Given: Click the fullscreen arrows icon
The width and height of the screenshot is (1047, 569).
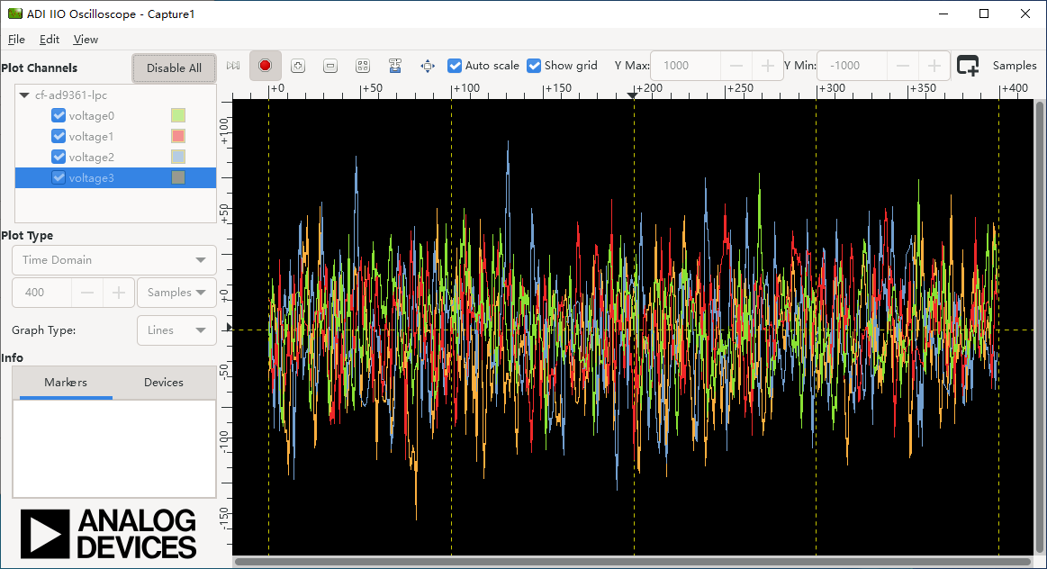Looking at the screenshot, I should point(428,66).
